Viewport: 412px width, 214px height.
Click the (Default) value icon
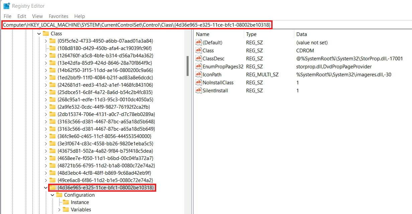click(x=199, y=43)
